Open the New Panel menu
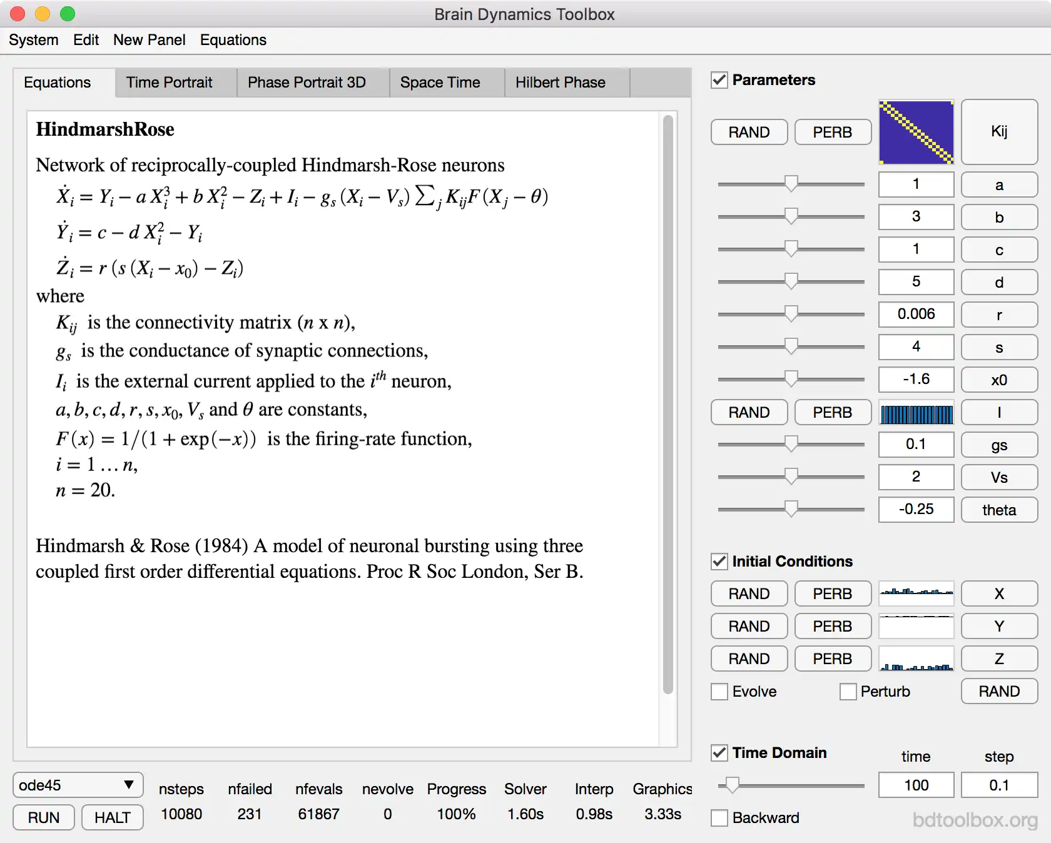This screenshot has height=843, width=1051. [x=149, y=40]
